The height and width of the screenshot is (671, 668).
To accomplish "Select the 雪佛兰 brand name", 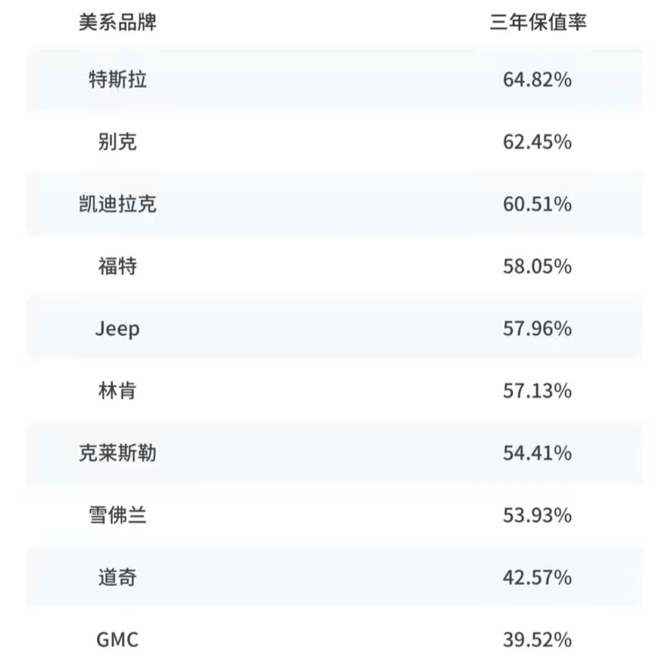I will 118,515.
